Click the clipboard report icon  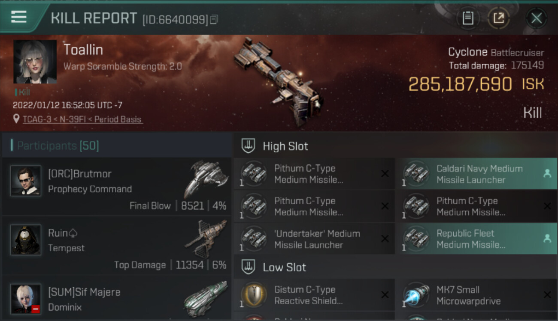[467, 18]
